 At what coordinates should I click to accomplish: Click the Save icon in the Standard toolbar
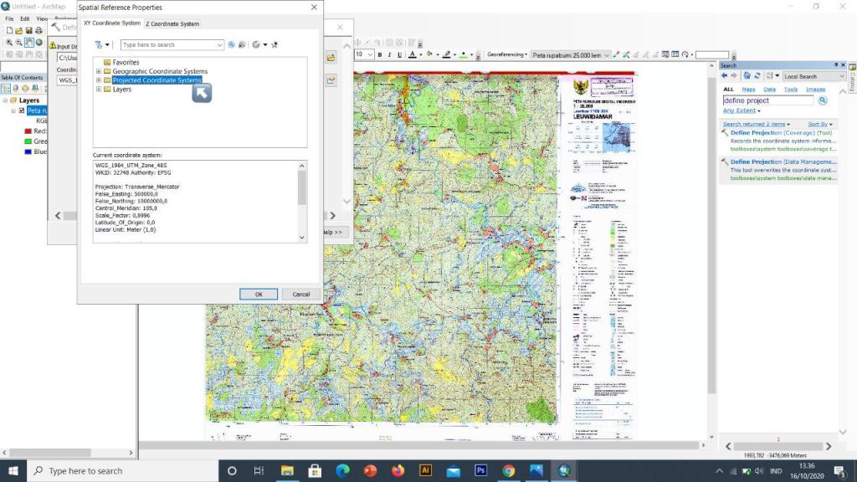pos(29,31)
